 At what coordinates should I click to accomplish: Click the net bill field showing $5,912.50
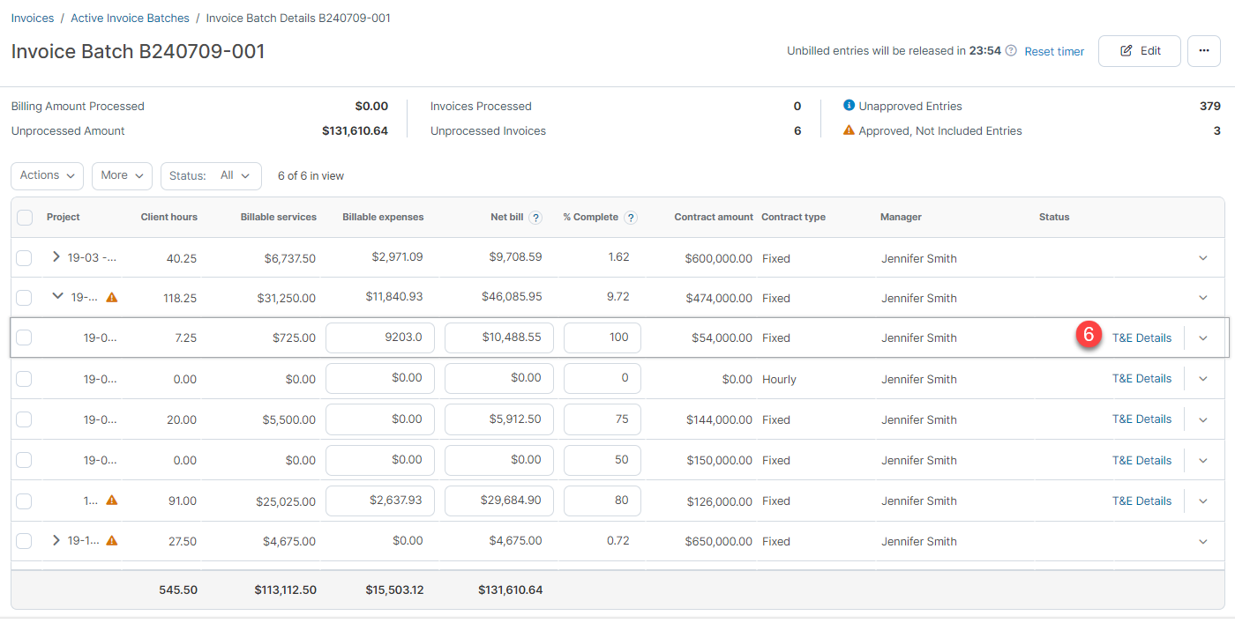pos(499,419)
